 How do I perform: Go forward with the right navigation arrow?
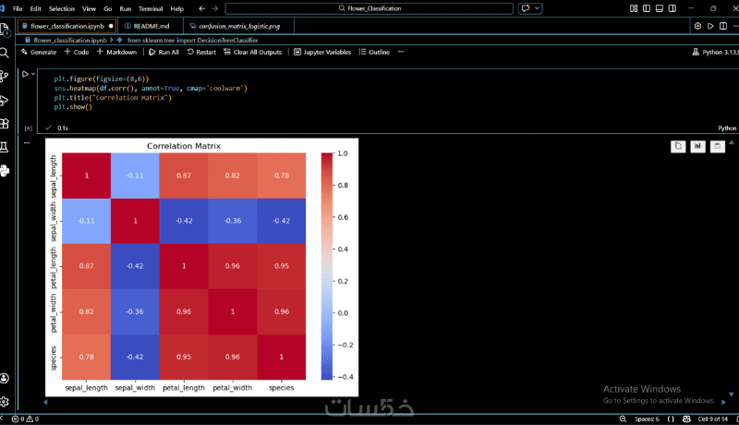pyautogui.click(x=215, y=8)
